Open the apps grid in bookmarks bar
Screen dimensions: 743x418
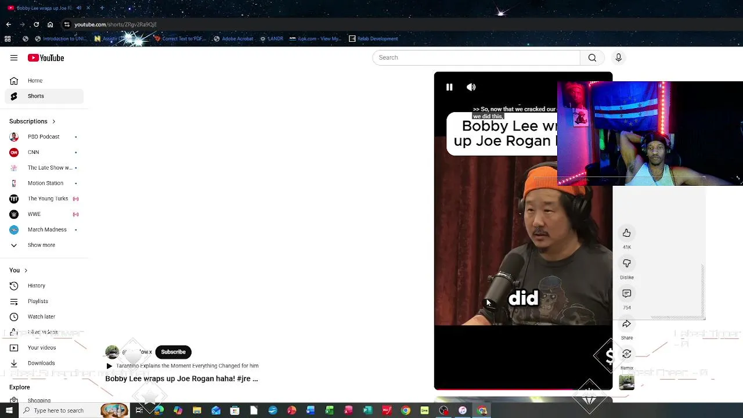8,39
